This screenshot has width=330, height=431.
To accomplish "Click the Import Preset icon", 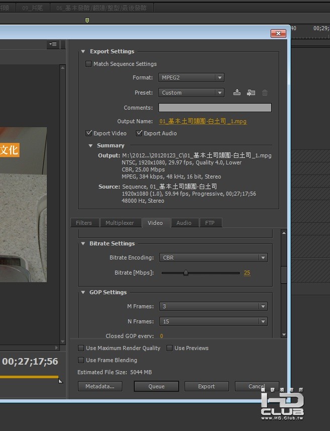I will 251,93.
